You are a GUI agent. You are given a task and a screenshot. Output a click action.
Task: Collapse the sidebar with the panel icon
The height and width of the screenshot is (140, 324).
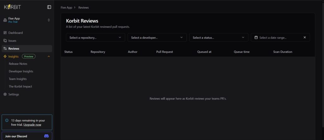click(49, 7)
